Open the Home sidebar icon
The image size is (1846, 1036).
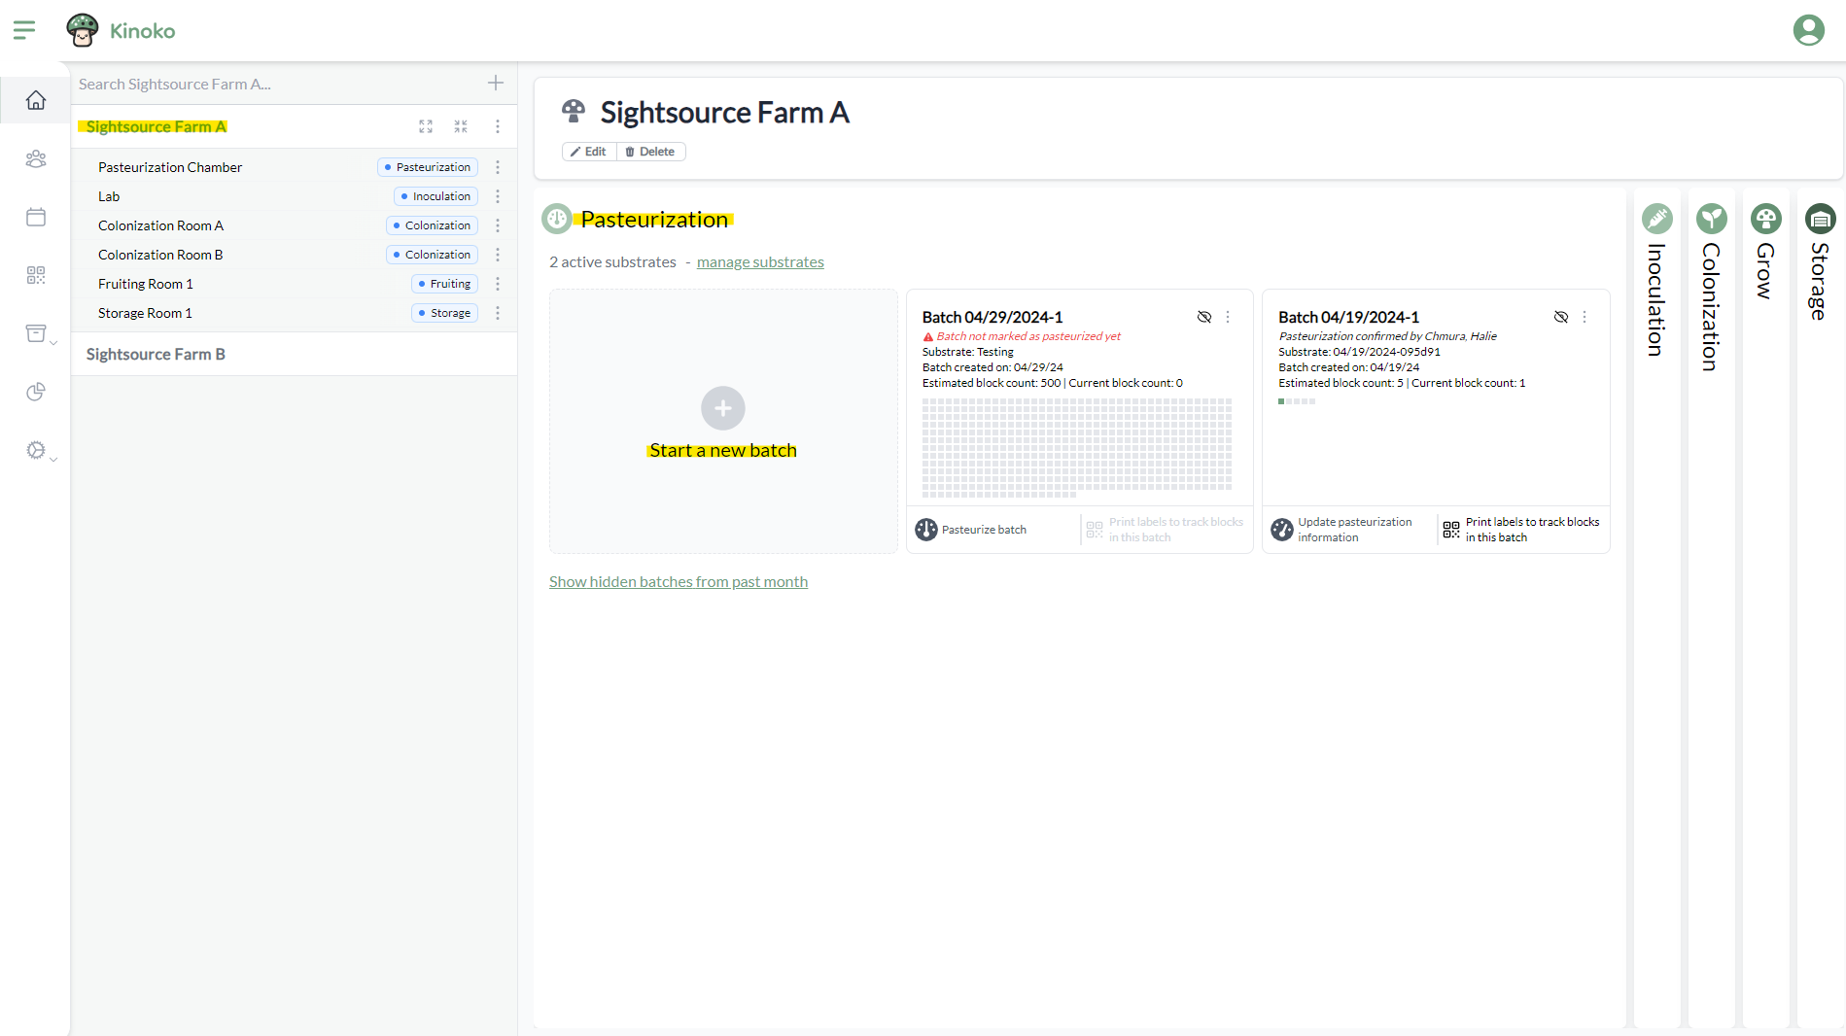pyautogui.click(x=36, y=100)
